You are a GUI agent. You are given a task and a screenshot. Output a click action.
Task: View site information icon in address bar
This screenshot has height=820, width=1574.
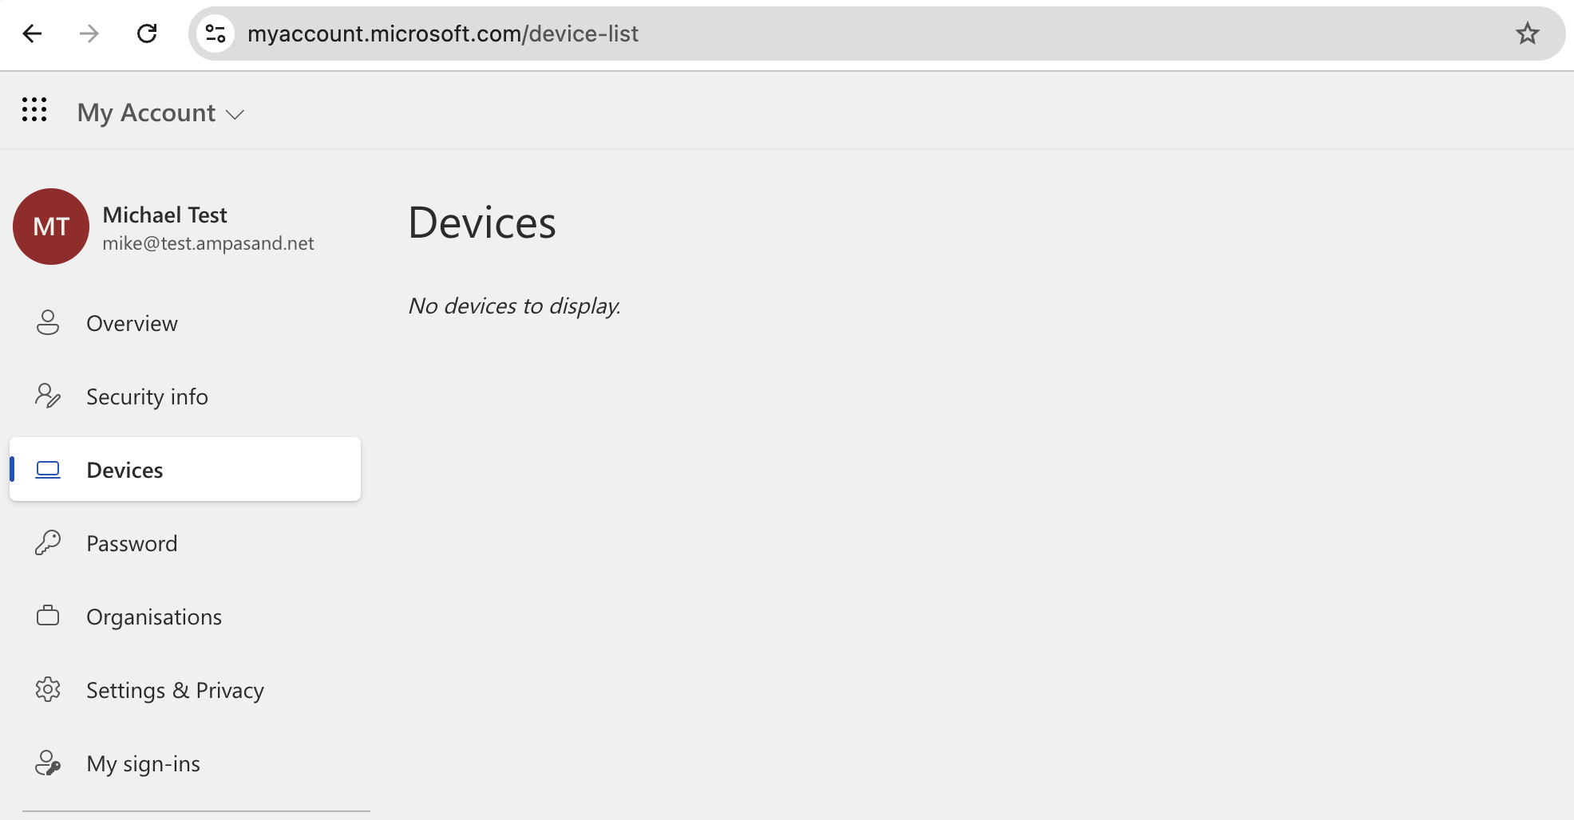(216, 34)
